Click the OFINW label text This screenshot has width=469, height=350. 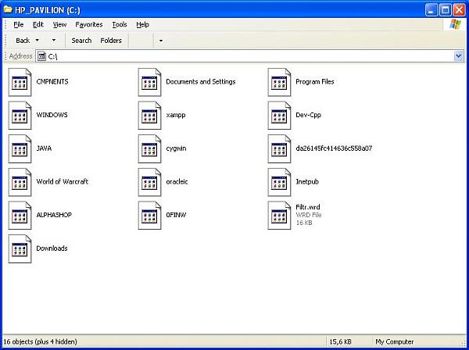(176, 215)
